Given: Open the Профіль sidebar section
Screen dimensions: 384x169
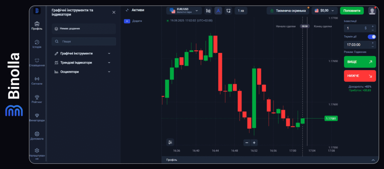Looking at the screenshot, I should pos(37,26).
